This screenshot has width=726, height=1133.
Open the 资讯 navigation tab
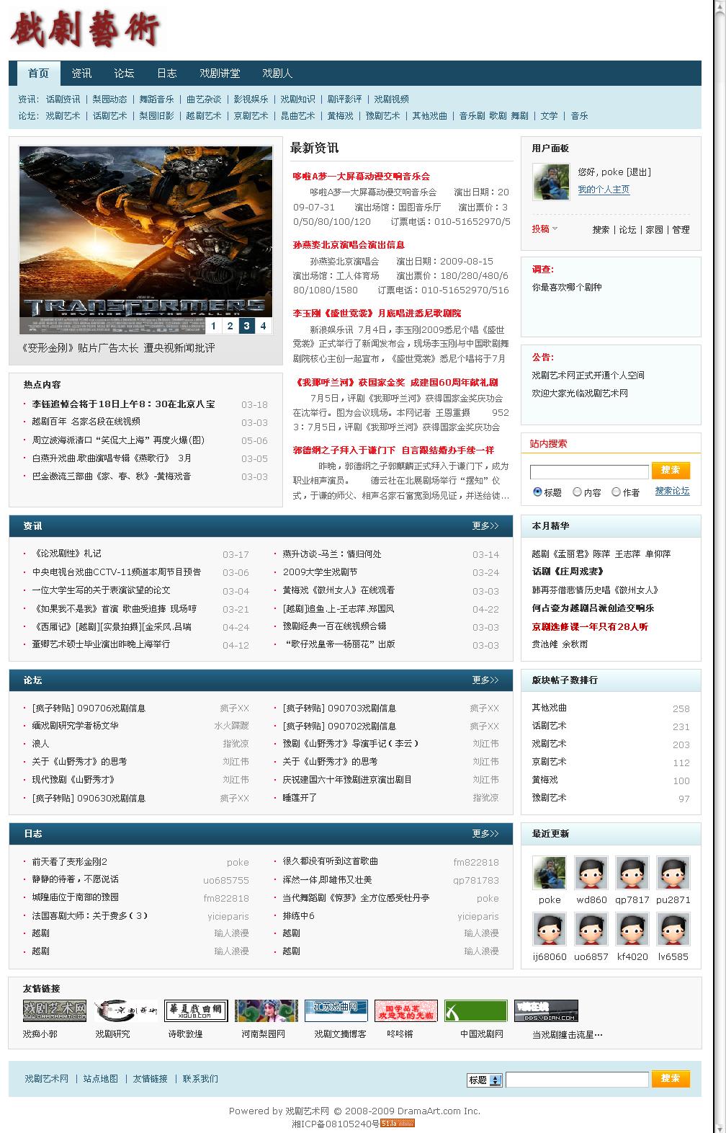pos(81,73)
